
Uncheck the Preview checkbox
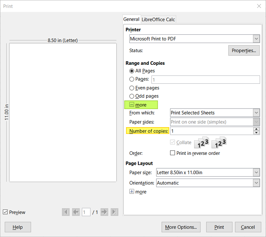pyautogui.click(x=5, y=212)
